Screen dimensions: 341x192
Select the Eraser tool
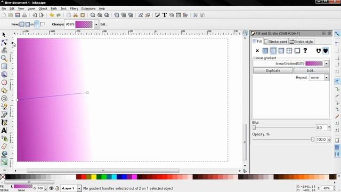[4, 146]
